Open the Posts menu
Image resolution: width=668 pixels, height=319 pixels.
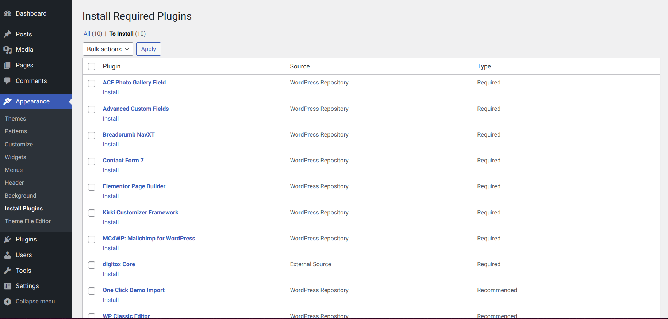pyautogui.click(x=24, y=34)
